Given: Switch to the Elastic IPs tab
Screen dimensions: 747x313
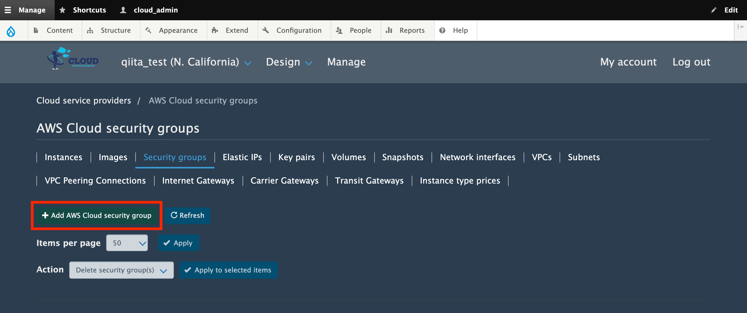Looking at the screenshot, I should tap(242, 157).
